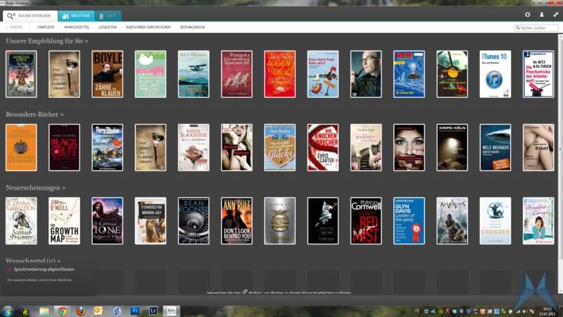Open the Augenblick! red book cover
The width and height of the screenshot is (563, 317).
[x=279, y=74]
